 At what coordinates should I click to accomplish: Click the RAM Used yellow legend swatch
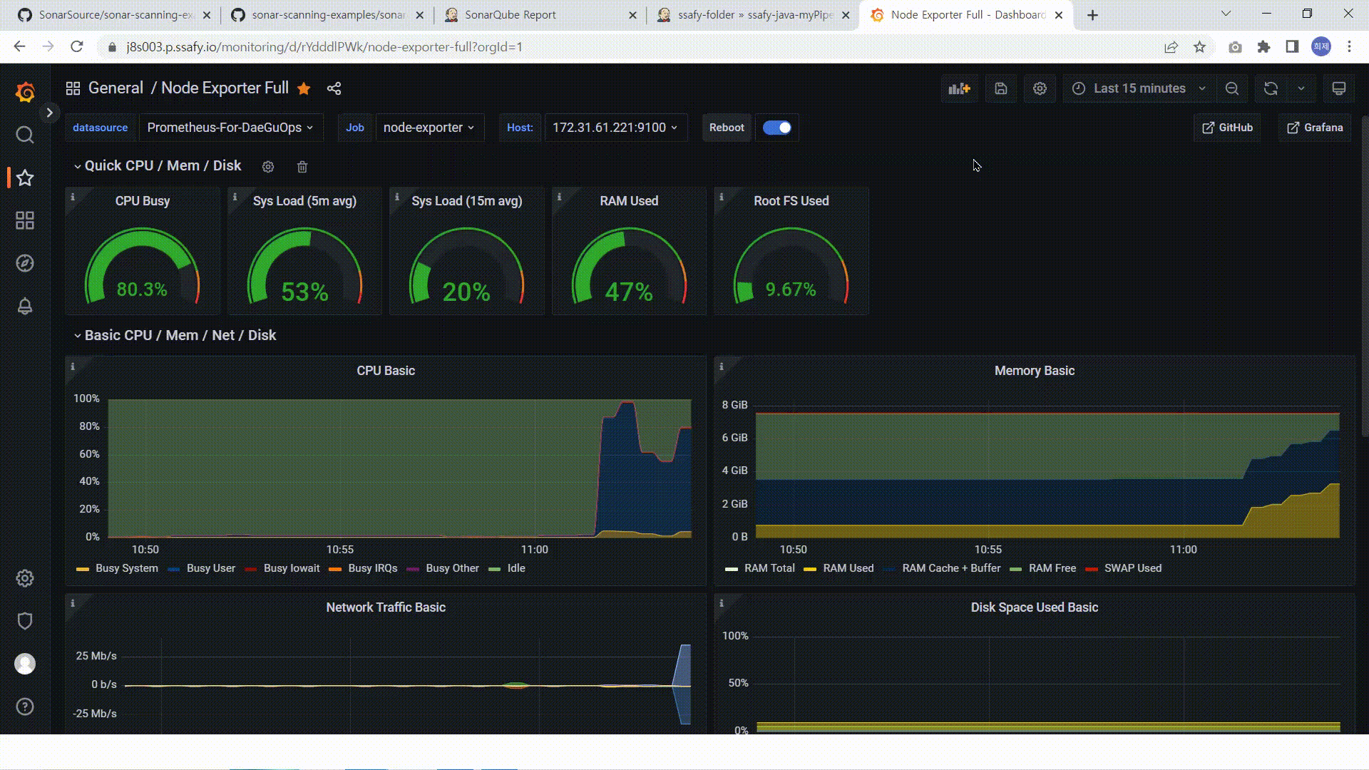pyautogui.click(x=809, y=569)
